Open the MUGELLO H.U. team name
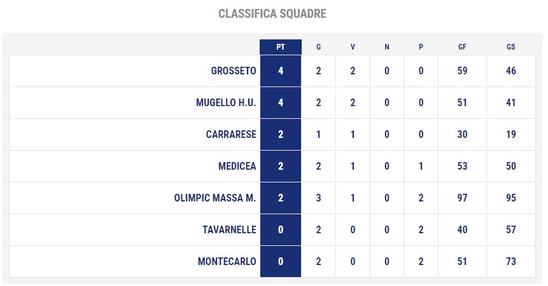The width and height of the screenshot is (548, 286). [226, 102]
